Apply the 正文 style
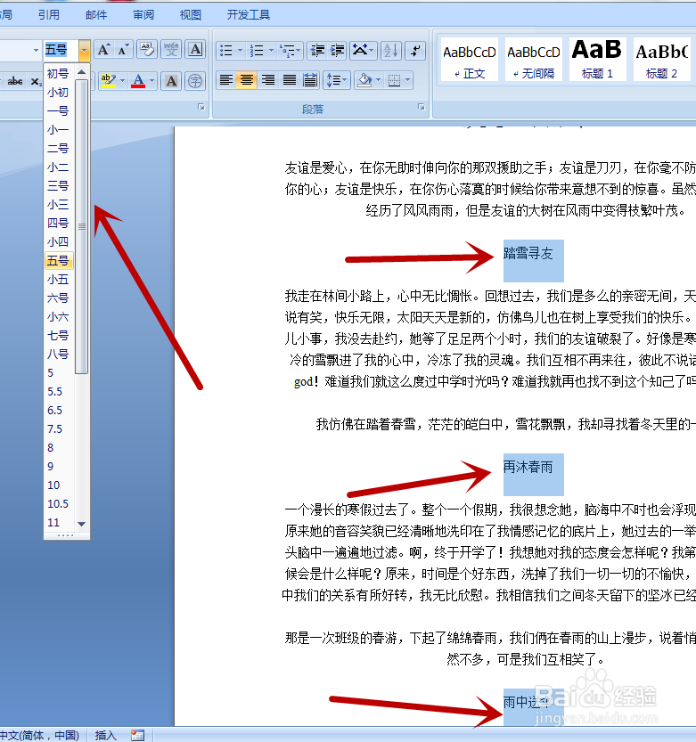This screenshot has height=742, width=696. (470, 60)
